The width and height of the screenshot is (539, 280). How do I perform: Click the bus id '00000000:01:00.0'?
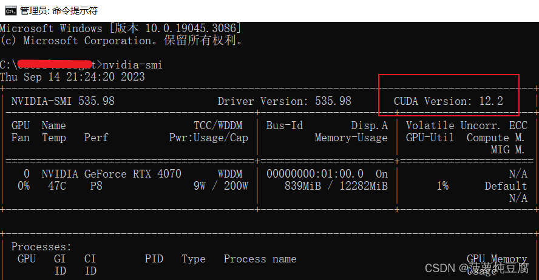315,174
